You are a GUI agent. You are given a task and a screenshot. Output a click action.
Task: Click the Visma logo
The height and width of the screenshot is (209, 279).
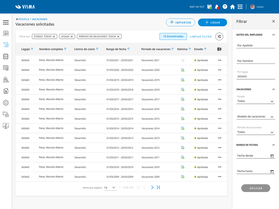pyautogui.click(x=25, y=7)
